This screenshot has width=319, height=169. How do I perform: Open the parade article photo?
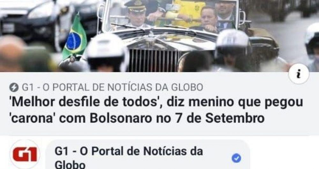(x=159, y=36)
